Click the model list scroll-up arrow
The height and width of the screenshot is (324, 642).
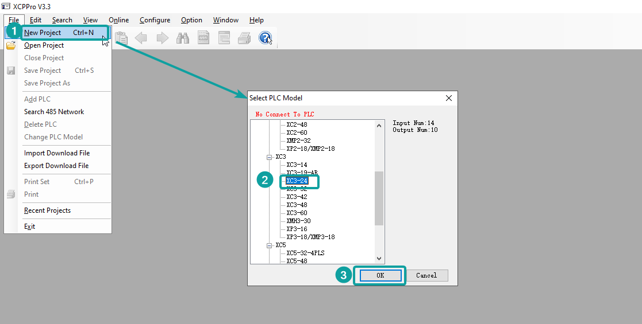379,126
